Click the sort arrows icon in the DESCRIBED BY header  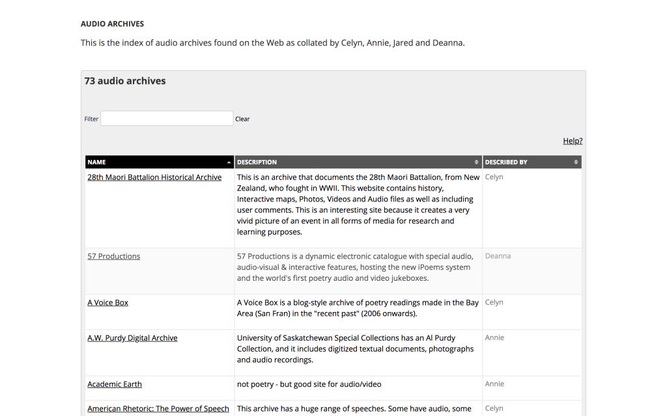click(x=576, y=162)
